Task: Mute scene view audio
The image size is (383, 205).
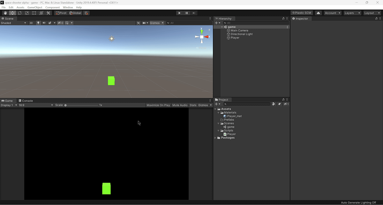Action: pyautogui.click(x=44, y=23)
